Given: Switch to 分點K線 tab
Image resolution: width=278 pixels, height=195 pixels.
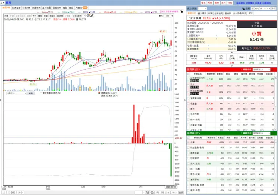Looking at the screenshot, I should pyautogui.click(x=26, y=8).
